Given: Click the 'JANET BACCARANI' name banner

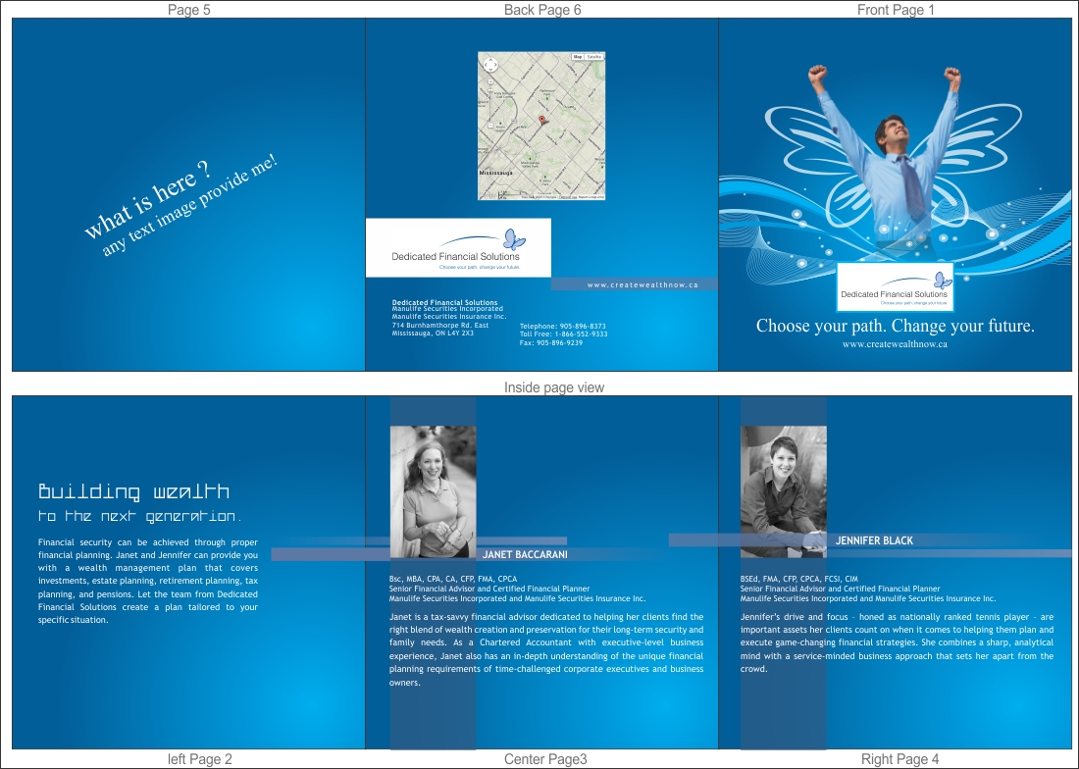Looking at the screenshot, I should point(525,554).
